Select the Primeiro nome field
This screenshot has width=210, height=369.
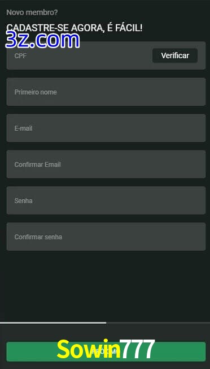pyautogui.click(x=106, y=92)
